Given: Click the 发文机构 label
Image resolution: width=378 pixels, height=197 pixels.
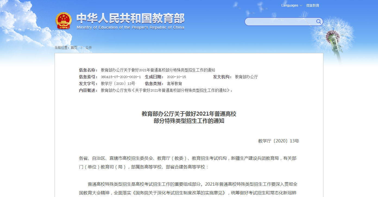Looking at the screenshot, I should (222, 77).
